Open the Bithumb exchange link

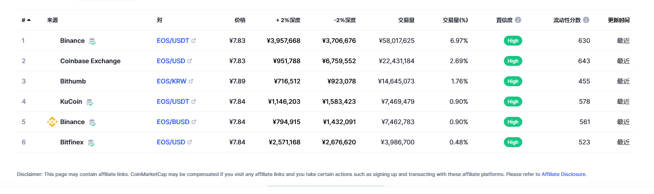(x=73, y=81)
